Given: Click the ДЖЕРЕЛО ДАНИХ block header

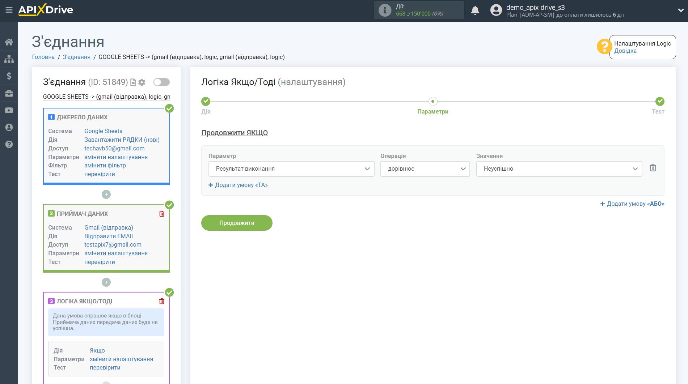Looking at the screenshot, I should [x=82, y=117].
